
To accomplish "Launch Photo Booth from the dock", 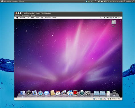I will (x=76, y=93).
